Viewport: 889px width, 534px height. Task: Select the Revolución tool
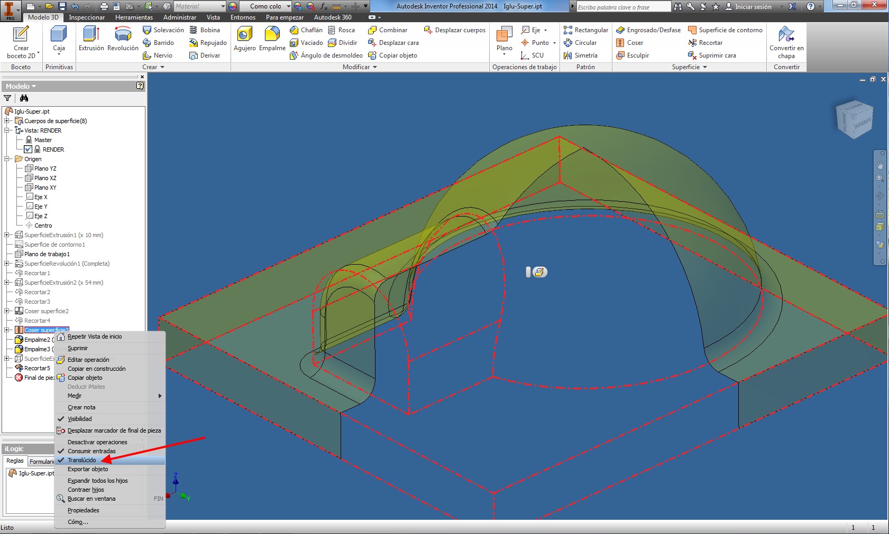(123, 39)
